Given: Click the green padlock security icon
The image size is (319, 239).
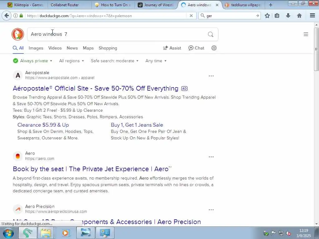Looking at the screenshot, I should (x=21, y=16).
